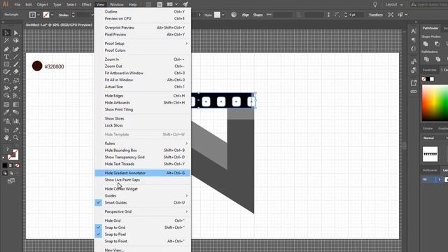Select the Zoom tool
The height and width of the screenshot is (252, 448).
coord(16,138)
